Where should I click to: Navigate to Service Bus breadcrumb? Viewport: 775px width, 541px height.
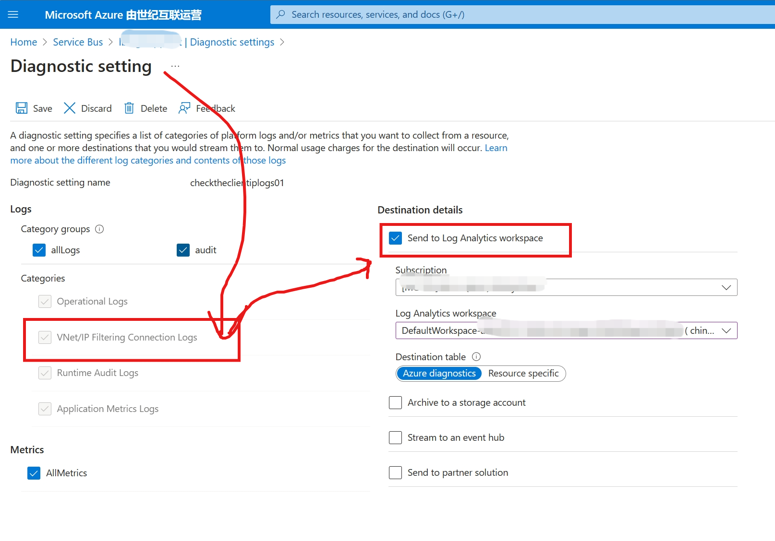(x=78, y=42)
